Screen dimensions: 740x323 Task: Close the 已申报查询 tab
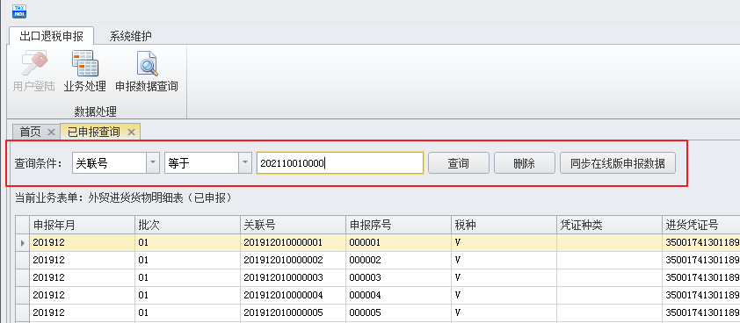pos(132,133)
